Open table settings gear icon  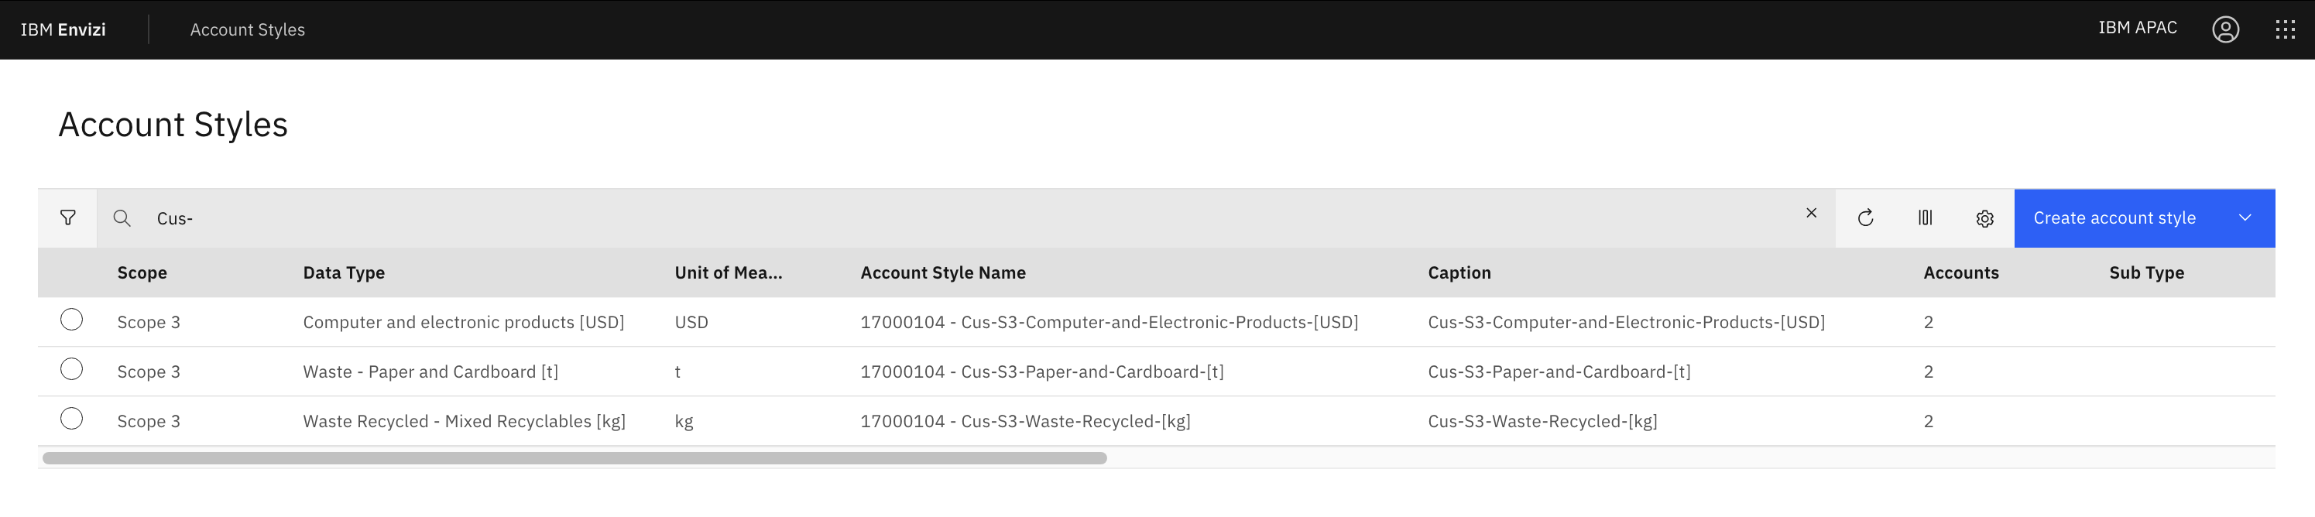(x=1984, y=218)
